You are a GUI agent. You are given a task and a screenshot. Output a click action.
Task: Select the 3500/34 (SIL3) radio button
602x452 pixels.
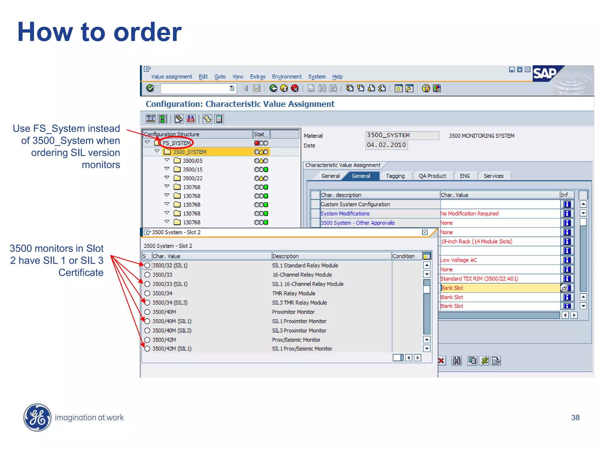coord(147,303)
